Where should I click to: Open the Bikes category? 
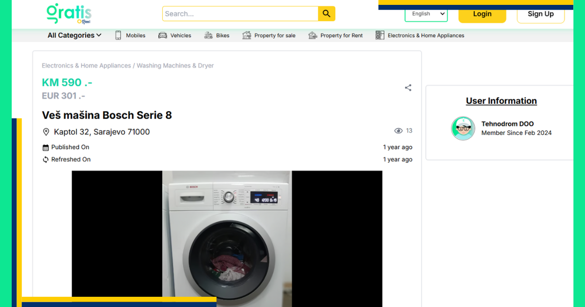click(x=223, y=36)
